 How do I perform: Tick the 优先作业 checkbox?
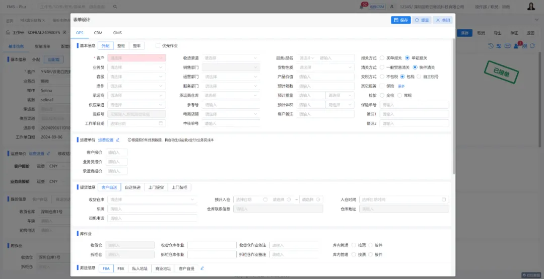158,46
